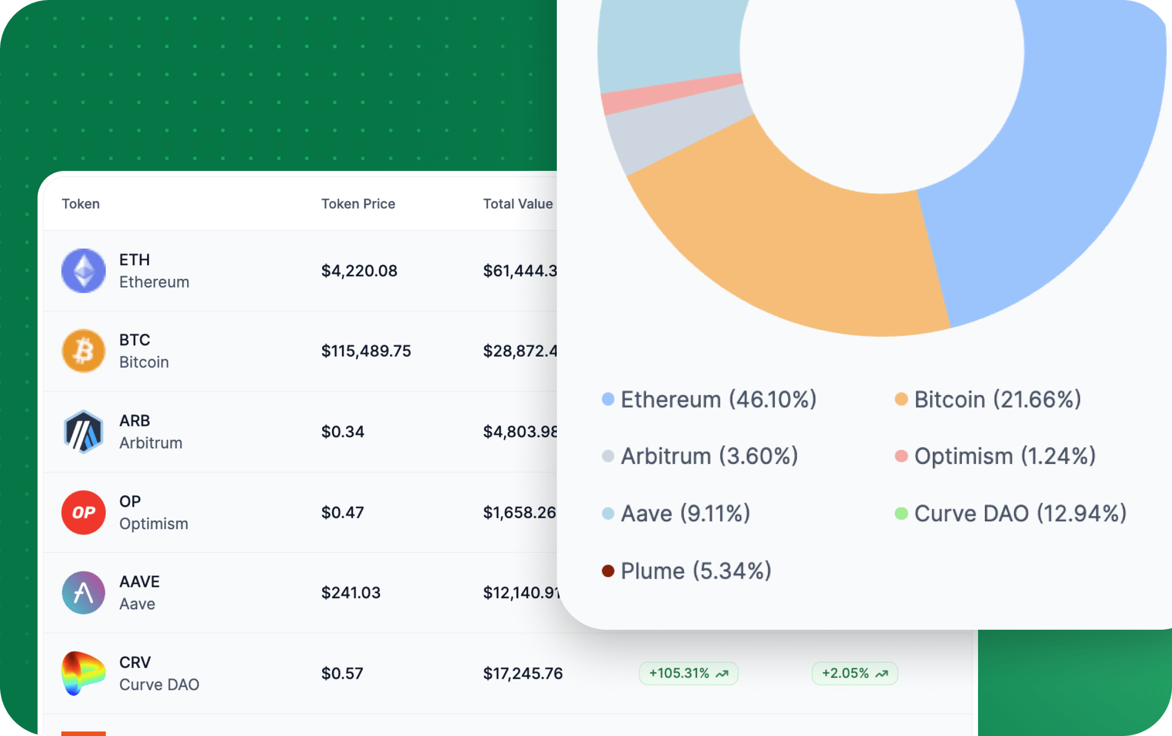Image resolution: width=1172 pixels, height=736 pixels.
Task: Click the upward trend arrow on +105.31% badge
Action: click(722, 674)
